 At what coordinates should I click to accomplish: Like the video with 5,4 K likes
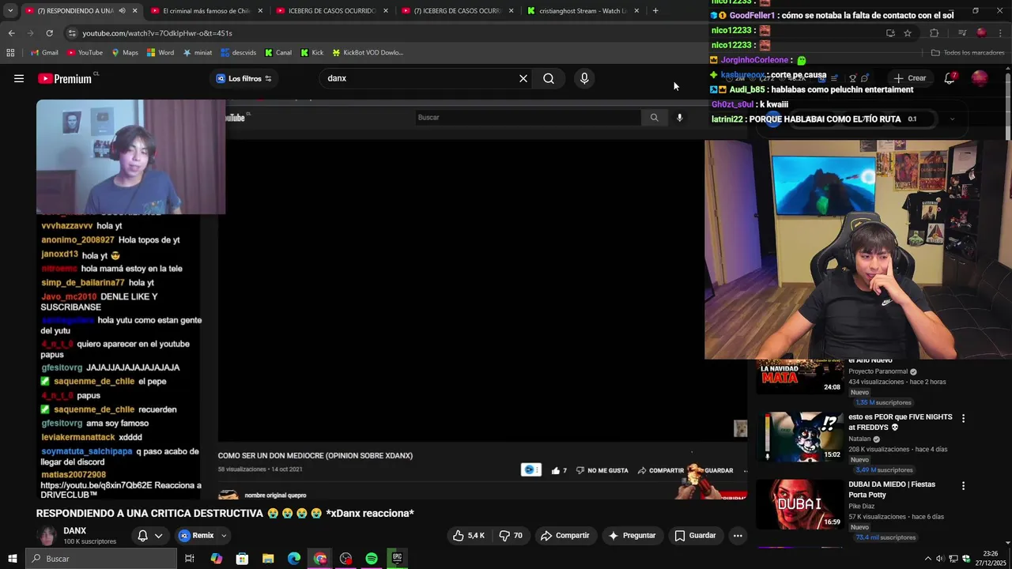pyautogui.click(x=469, y=536)
